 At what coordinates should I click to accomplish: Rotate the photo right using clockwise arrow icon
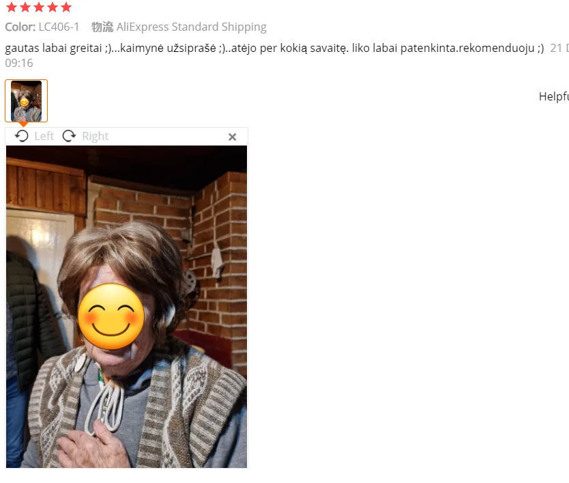[x=69, y=136]
